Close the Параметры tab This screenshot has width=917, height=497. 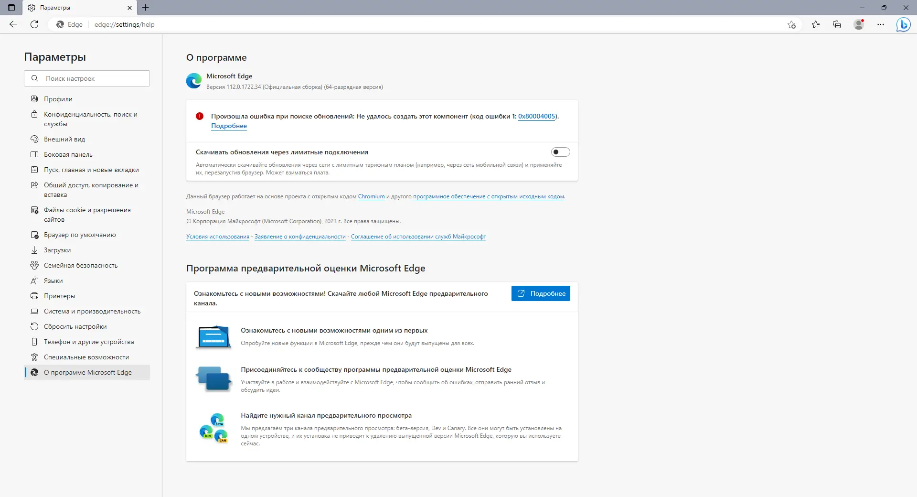point(129,8)
